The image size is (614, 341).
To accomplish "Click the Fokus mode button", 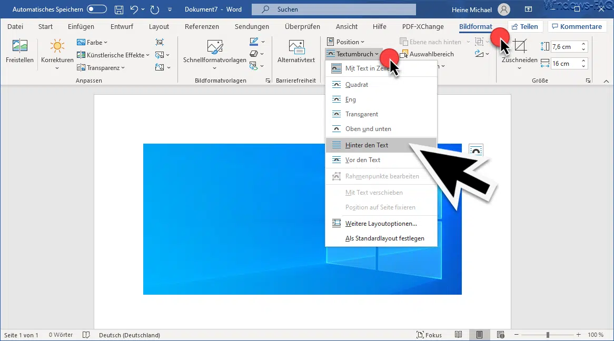I will coord(429,335).
